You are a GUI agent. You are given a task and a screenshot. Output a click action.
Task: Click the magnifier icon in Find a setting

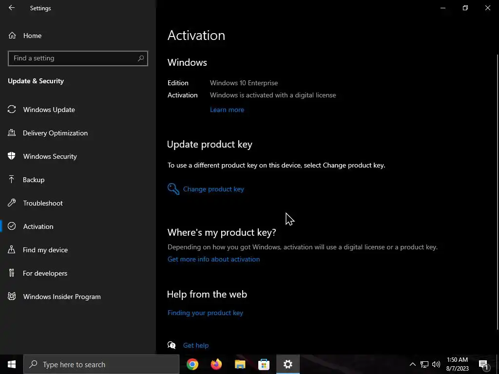point(141,58)
